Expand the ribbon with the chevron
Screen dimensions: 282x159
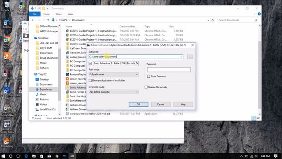[255, 14]
